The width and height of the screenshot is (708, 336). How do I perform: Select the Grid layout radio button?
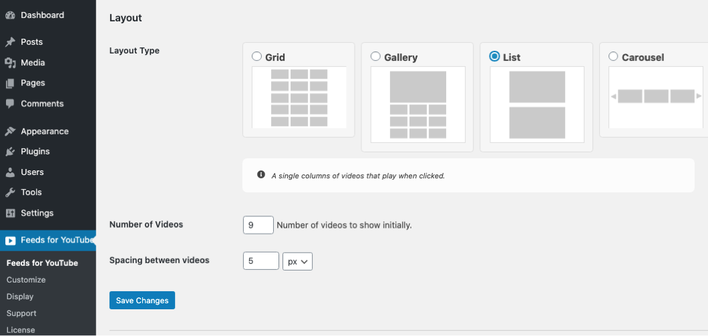click(256, 57)
